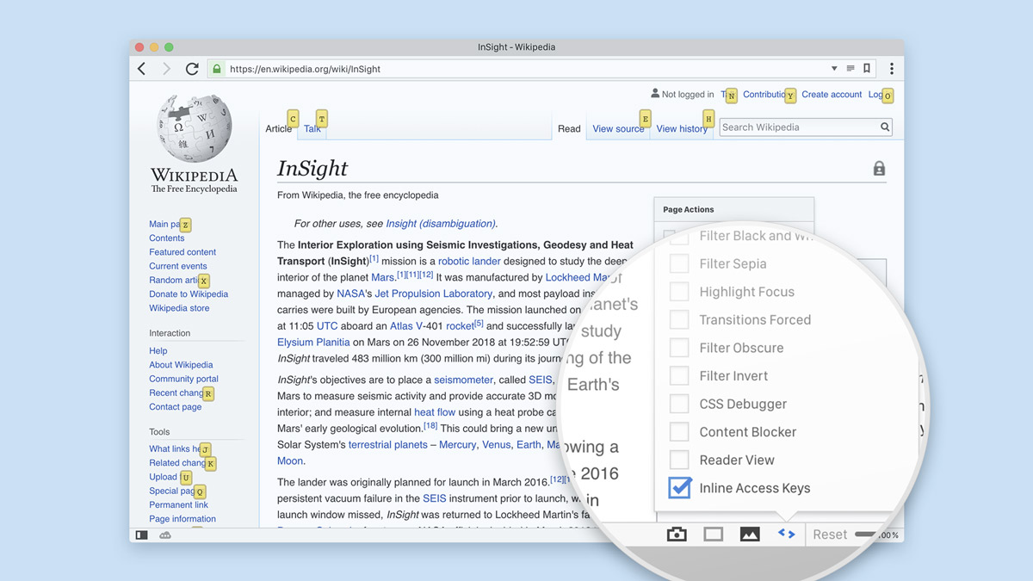Open the View source tab
Viewport: 1033px width, 581px height.
pyautogui.click(x=618, y=129)
